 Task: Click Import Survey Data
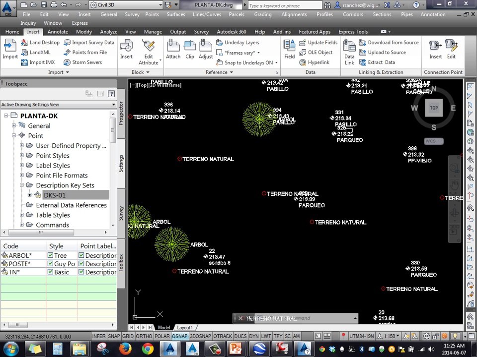coord(89,43)
